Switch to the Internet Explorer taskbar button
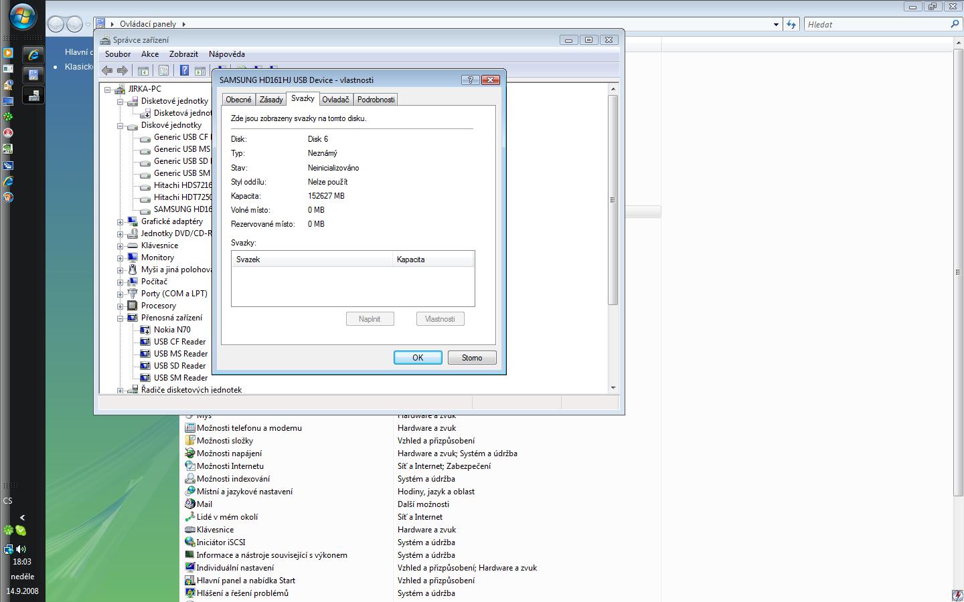The image size is (964, 602). 33,55
